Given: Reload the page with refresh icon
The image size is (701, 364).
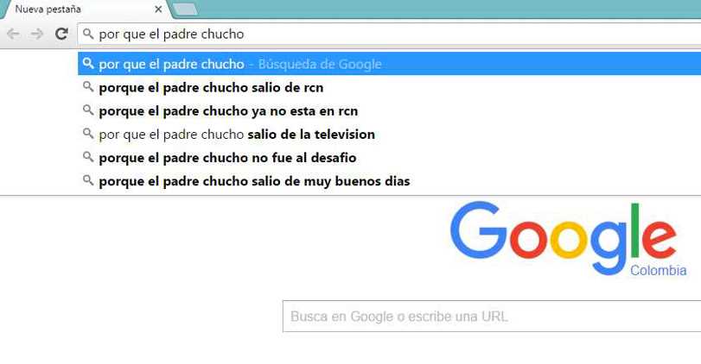Looking at the screenshot, I should [61, 34].
